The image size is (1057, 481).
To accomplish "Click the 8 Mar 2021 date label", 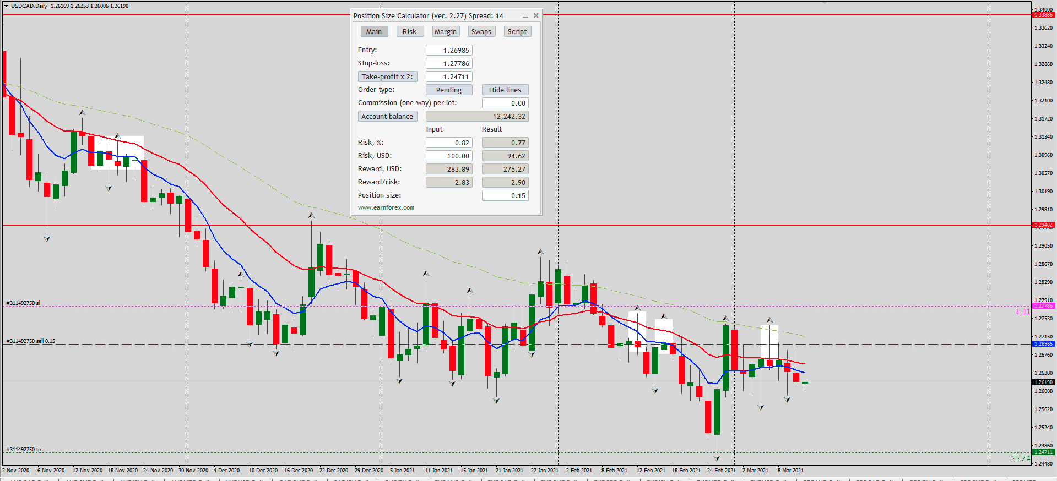I will [x=790, y=471].
